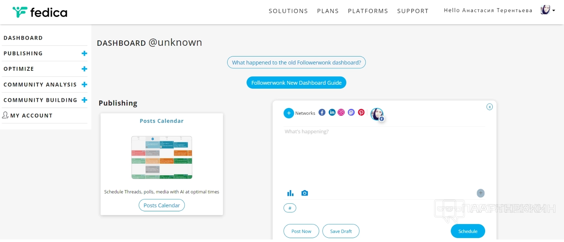Open 'What happened to the old Followerwonk dashboard?' link
Viewport: 564px width, 242px height.
coord(296,62)
